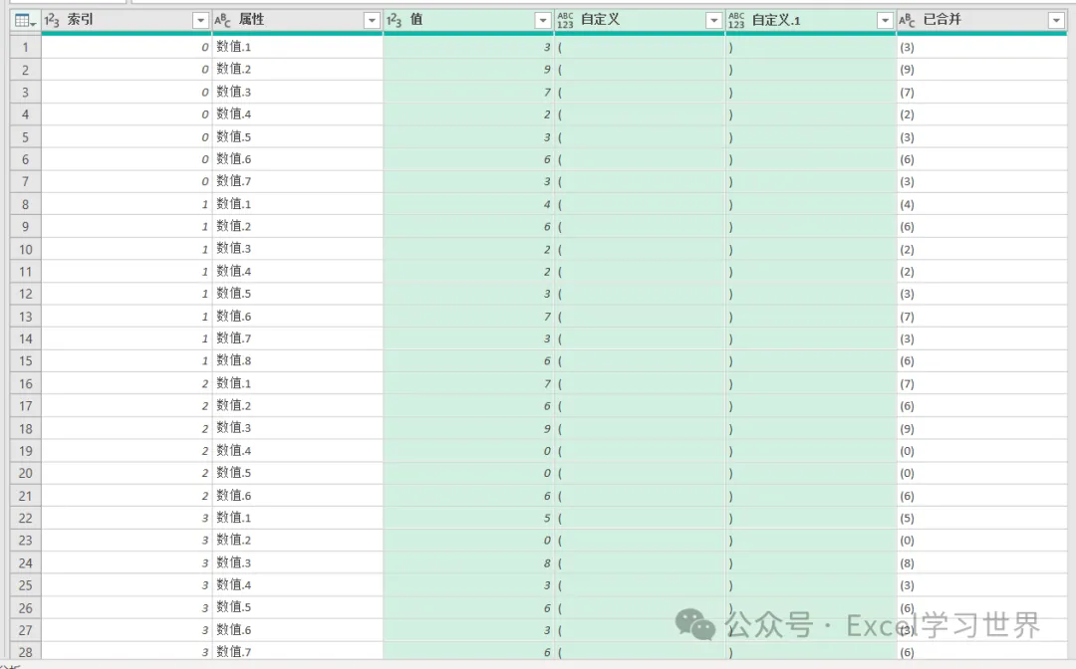Viewport: 1076px width, 669px height.
Task: Select row number 12
Action: coord(25,294)
